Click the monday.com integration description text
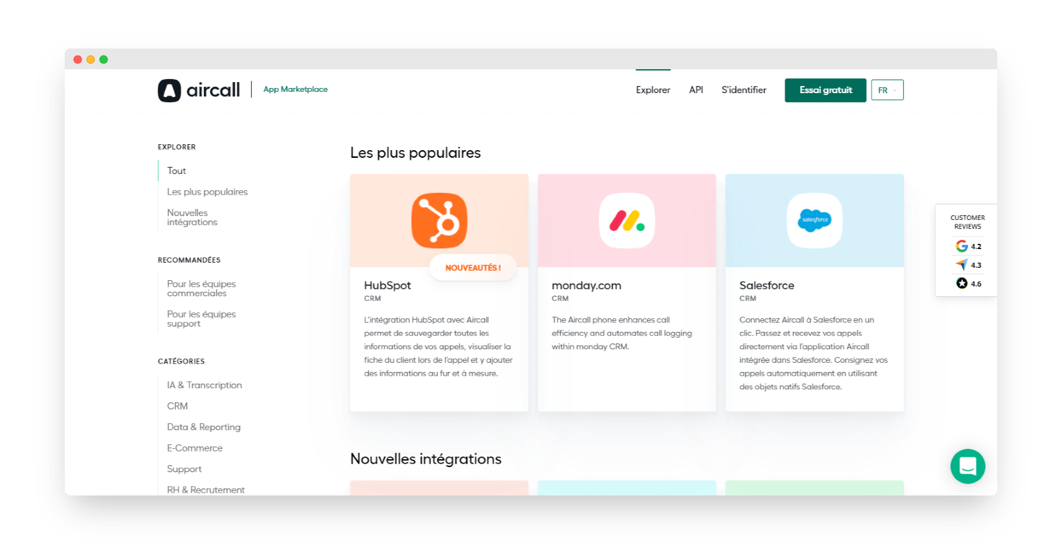This screenshot has height=544, width=1062. coord(622,333)
